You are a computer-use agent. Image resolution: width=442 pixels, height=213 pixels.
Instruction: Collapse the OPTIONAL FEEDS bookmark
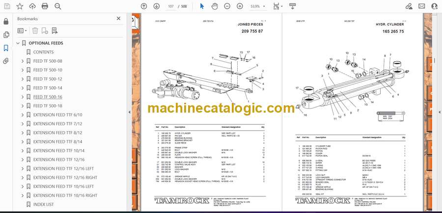tap(18, 43)
